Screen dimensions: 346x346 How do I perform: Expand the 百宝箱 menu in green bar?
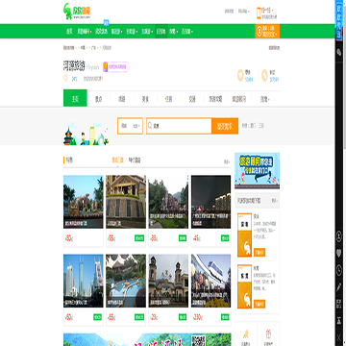tap(186, 32)
